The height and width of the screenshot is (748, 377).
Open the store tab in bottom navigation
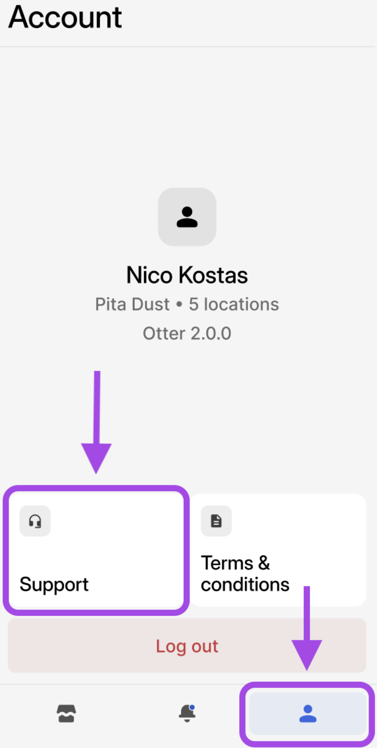click(x=66, y=714)
